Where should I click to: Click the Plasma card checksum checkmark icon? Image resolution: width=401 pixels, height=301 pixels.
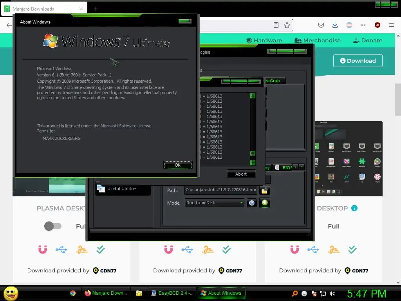click(101, 249)
